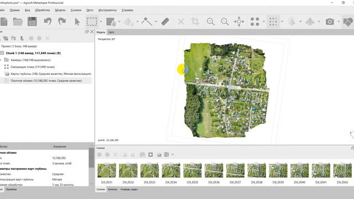This screenshot has width=354, height=199.
Task: Click the Crop selection icon
Action: 195,22
